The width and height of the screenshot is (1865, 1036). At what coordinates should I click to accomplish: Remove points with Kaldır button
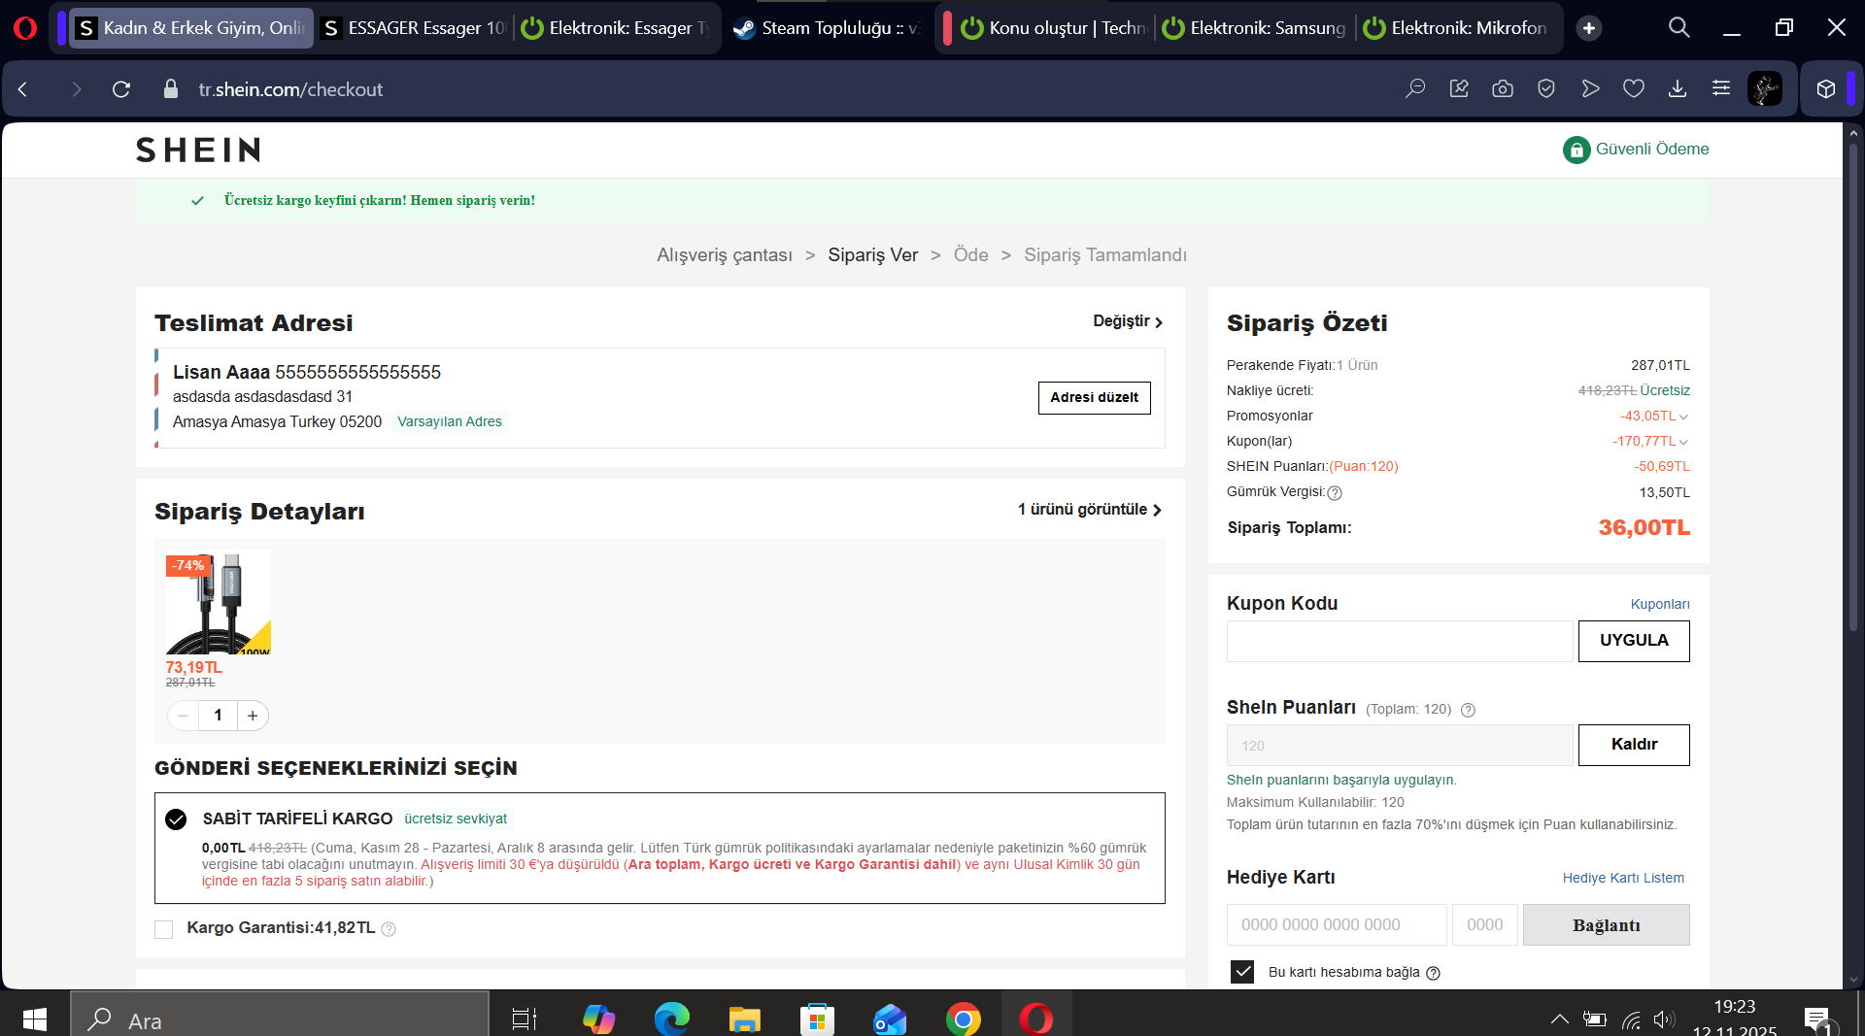coord(1634,745)
